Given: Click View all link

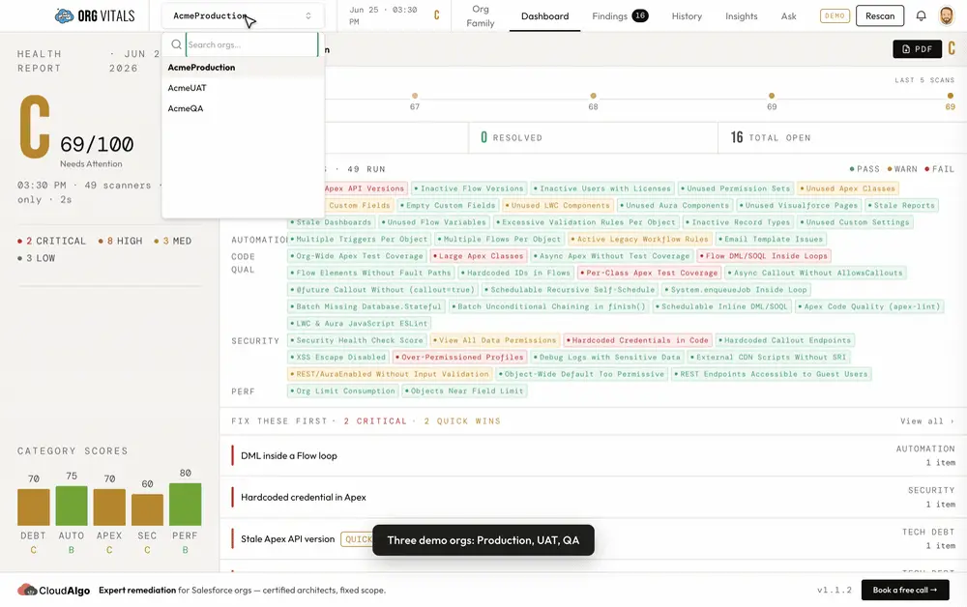Looking at the screenshot, I should pos(927,420).
